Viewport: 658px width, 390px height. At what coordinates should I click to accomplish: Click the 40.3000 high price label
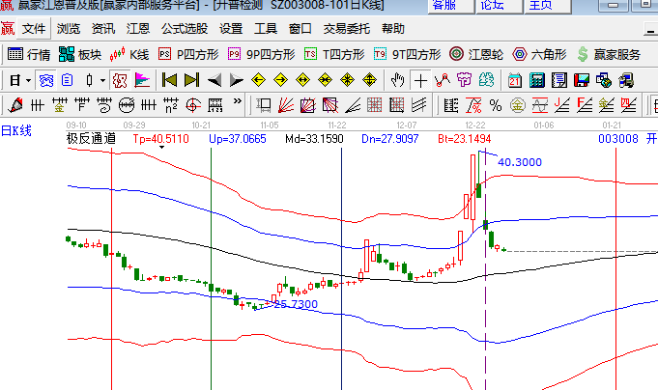(x=520, y=162)
